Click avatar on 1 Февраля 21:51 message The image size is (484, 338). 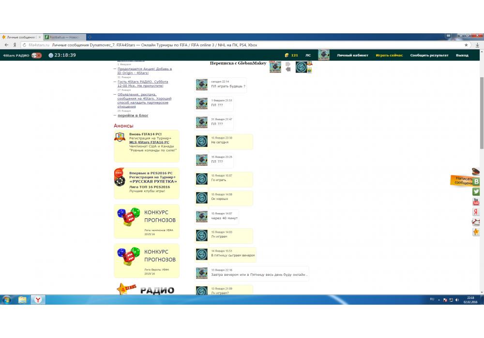click(x=201, y=103)
